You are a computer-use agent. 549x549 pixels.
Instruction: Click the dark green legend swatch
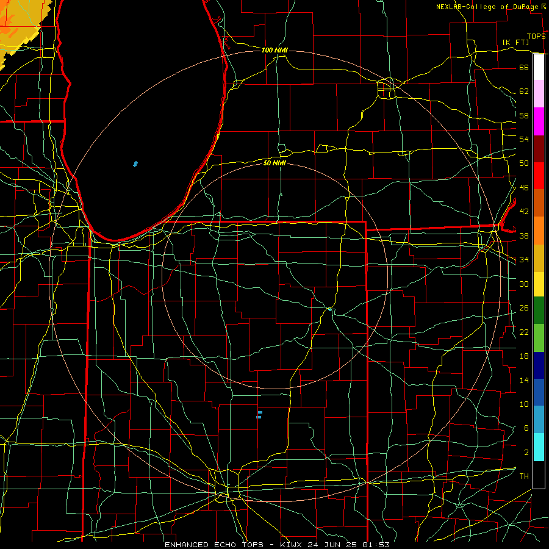539,310
